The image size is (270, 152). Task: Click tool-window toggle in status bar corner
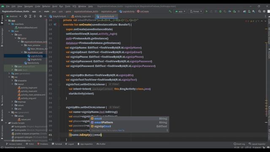click(x=2, y=147)
